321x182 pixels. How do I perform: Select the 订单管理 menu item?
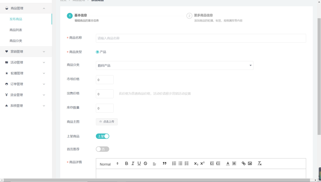(26, 84)
